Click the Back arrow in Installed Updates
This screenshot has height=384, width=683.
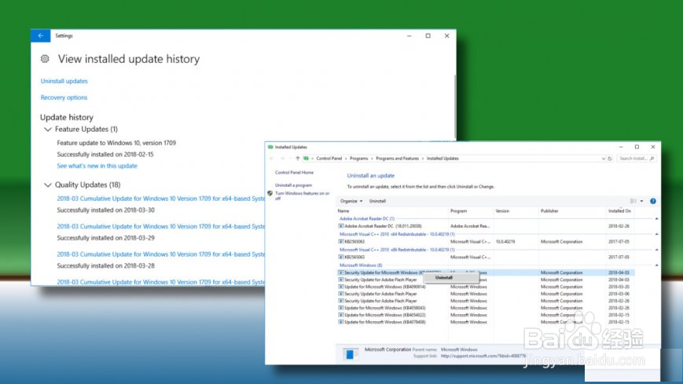click(x=271, y=159)
